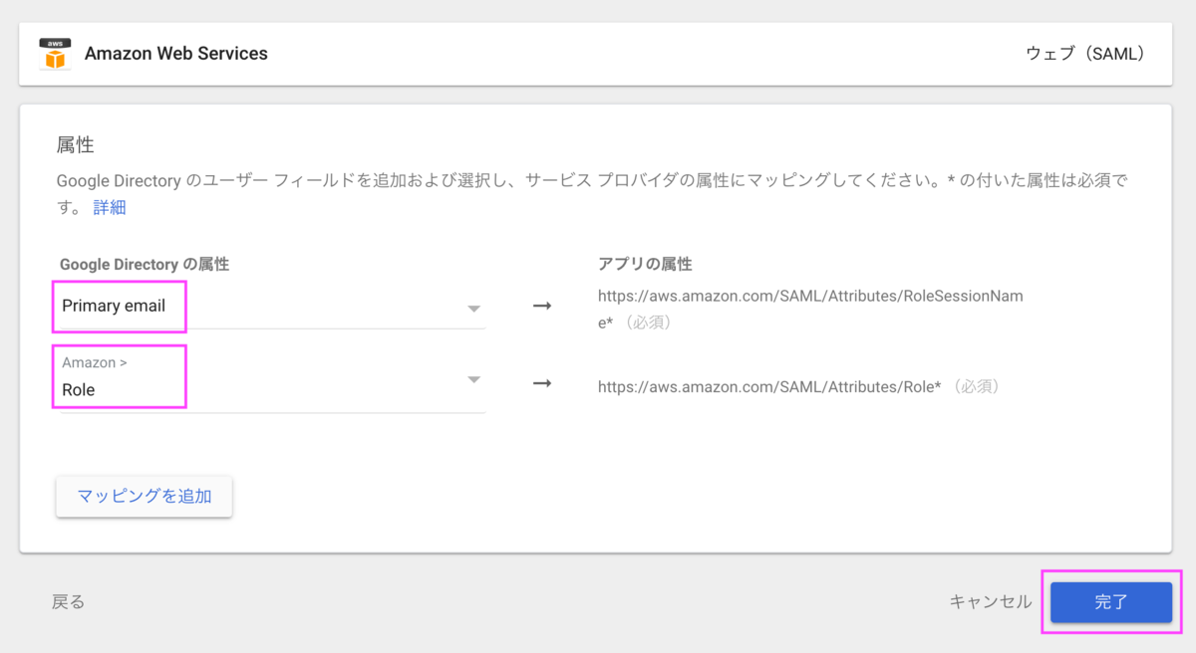Image resolution: width=1196 pixels, height=653 pixels.
Task: Click the アプリの属性 column header
Action: [x=644, y=264]
